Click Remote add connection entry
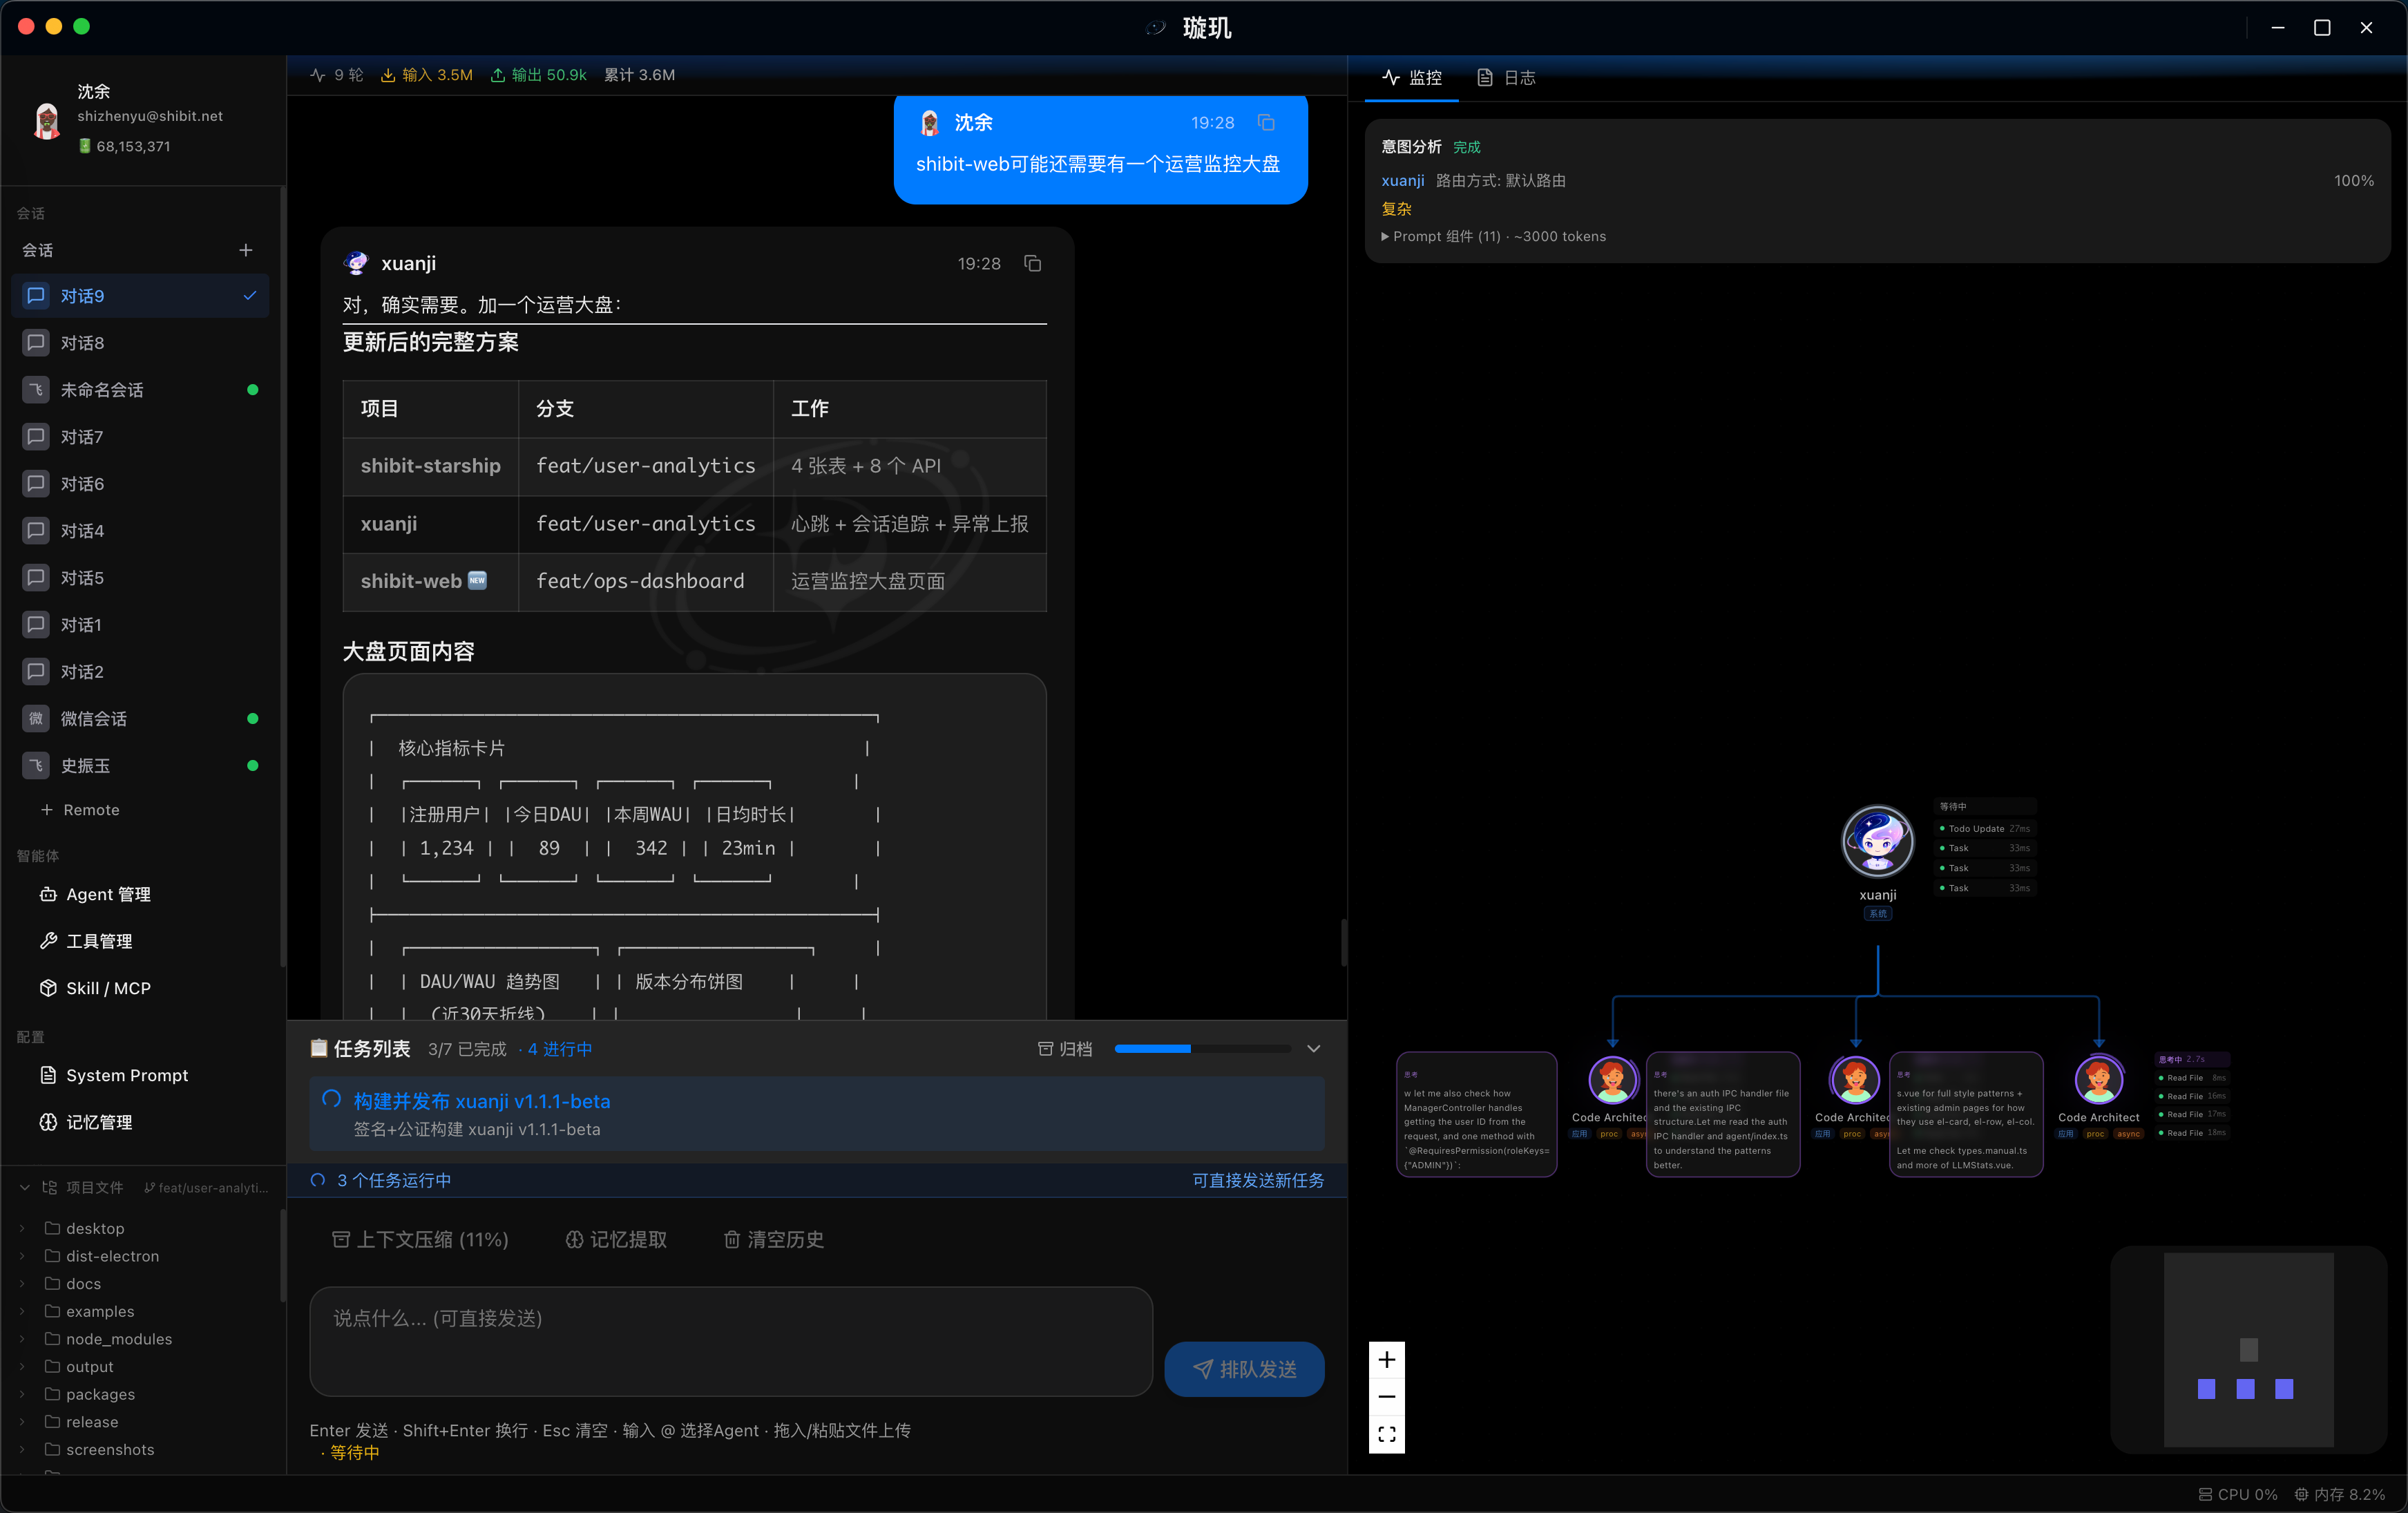The image size is (2408, 1513). point(80,810)
